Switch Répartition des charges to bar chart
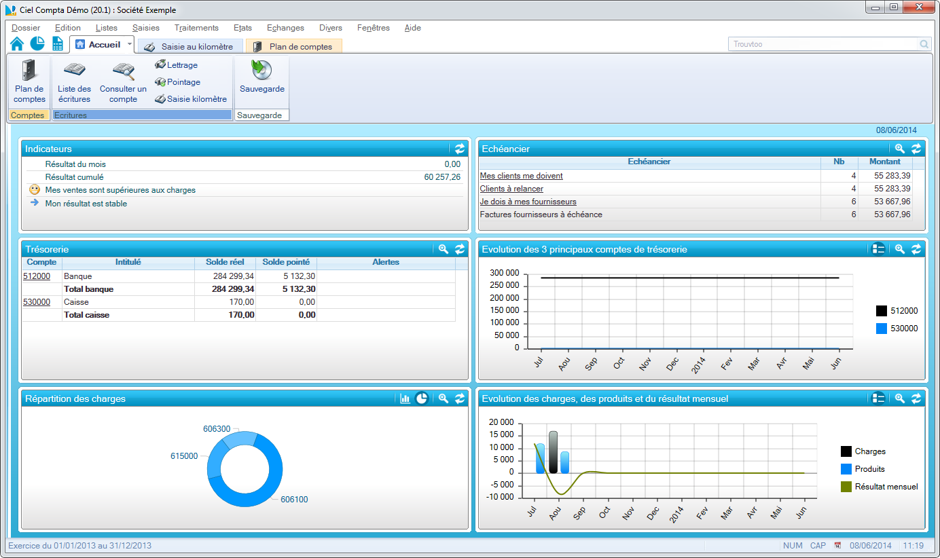Screen dimensions: 940x558 (x=405, y=398)
